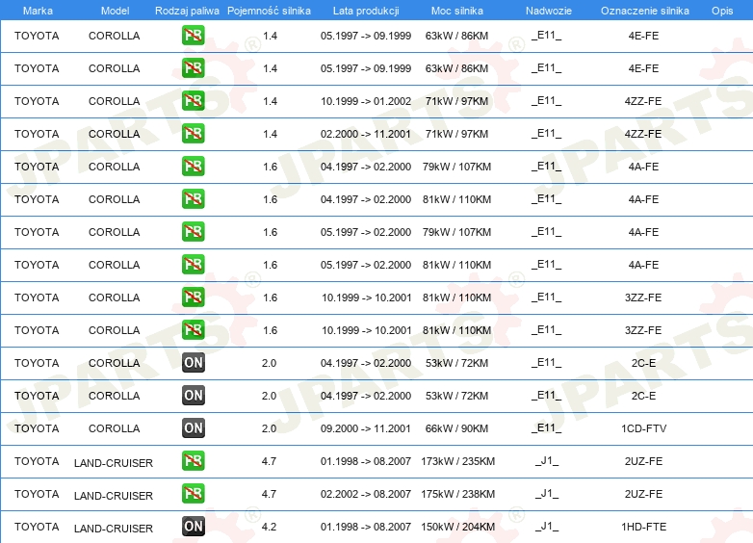753x543 pixels.
Task: Click 71kW / 97KM in the 10.1999 -> 01.2002 row
Action: pos(456,101)
